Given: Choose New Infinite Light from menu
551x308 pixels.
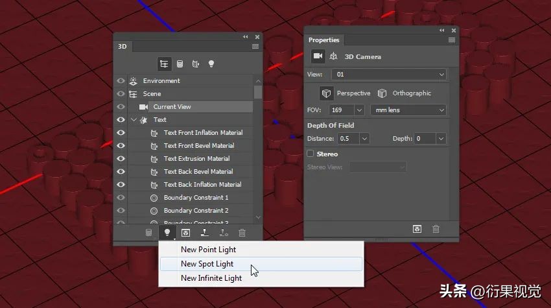Looking at the screenshot, I should (x=261, y=278).
